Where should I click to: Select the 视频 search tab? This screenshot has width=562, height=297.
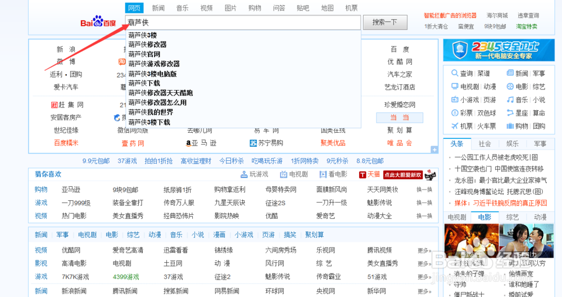coord(206,8)
